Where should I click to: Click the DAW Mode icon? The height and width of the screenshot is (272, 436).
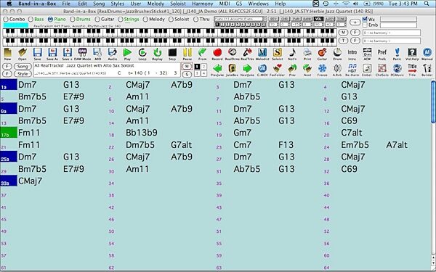pos(82,54)
